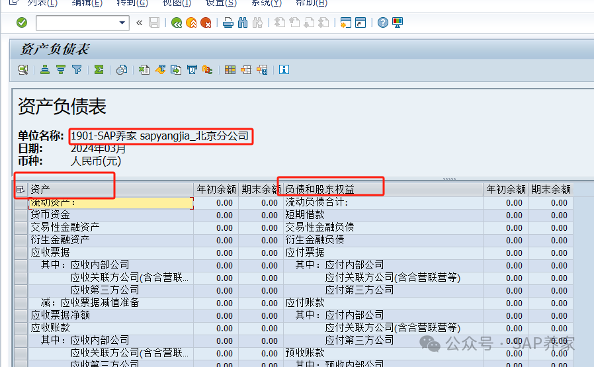Image resolution: width=594 pixels, height=367 pixels.
Task: Click the Select Layout icon
Action: pyautogui.click(x=246, y=69)
